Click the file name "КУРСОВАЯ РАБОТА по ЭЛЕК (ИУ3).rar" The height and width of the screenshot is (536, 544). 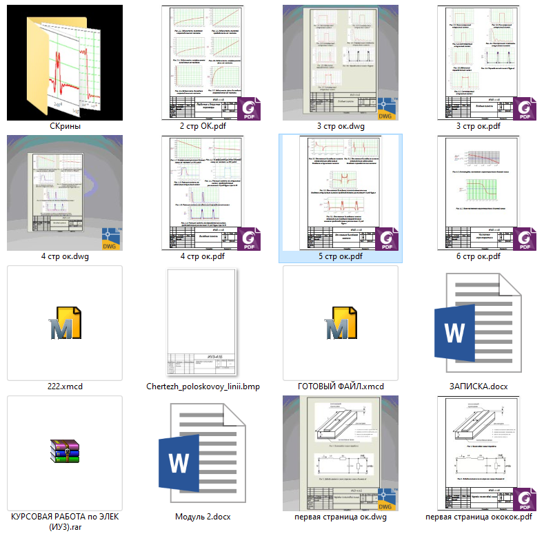pyautogui.click(x=65, y=522)
